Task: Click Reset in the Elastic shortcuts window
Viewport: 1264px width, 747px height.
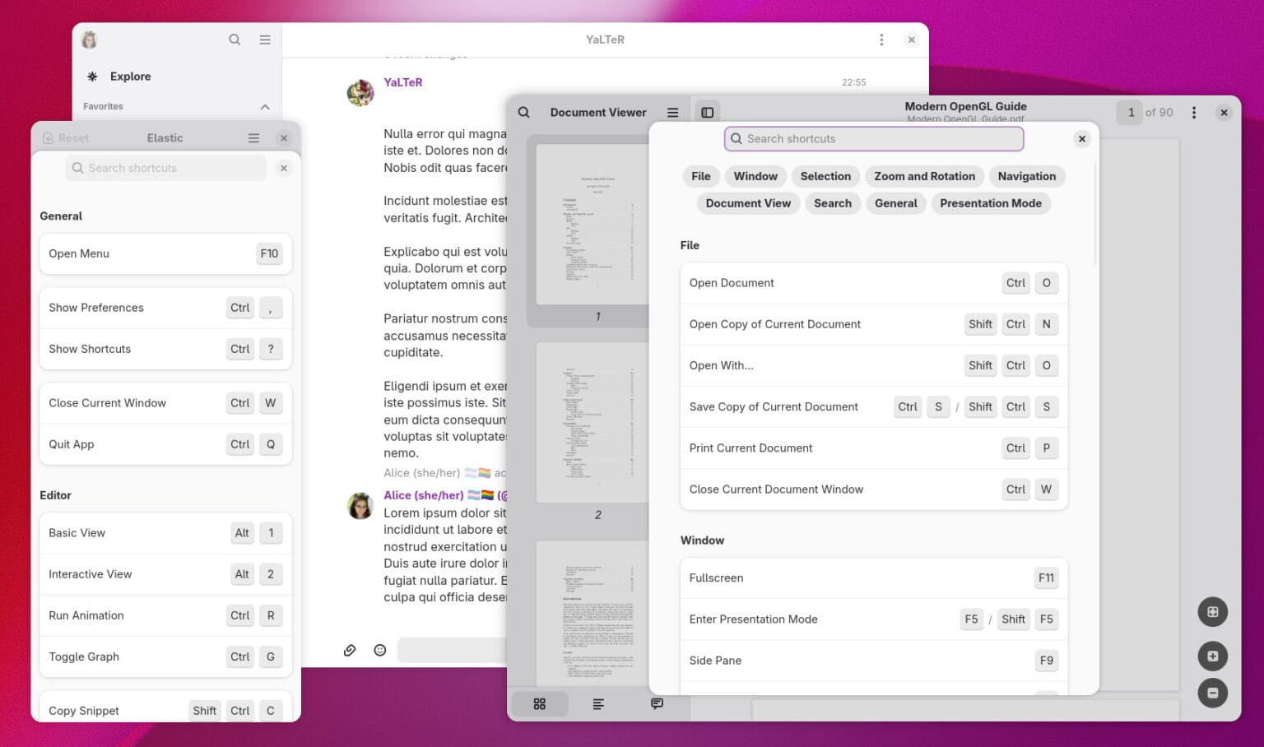Action: (x=66, y=137)
